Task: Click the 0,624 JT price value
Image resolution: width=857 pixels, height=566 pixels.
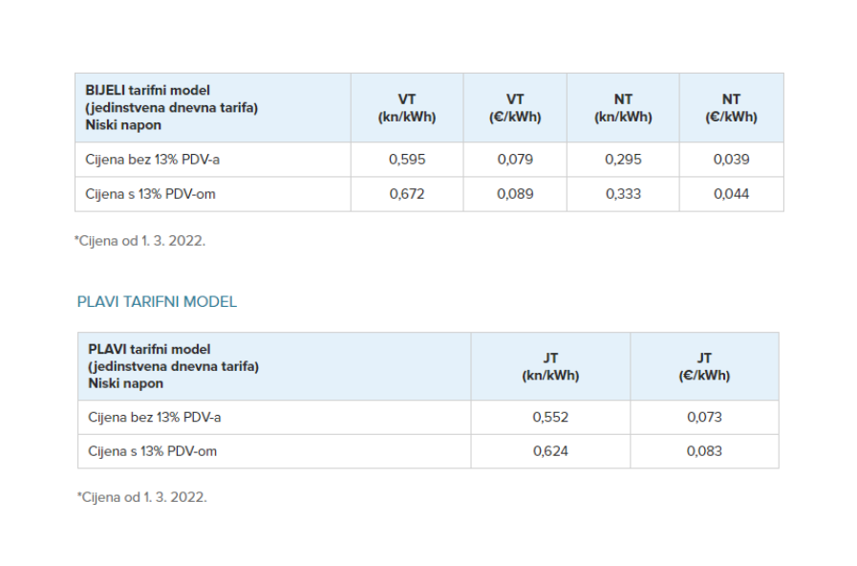Action: [x=550, y=451]
